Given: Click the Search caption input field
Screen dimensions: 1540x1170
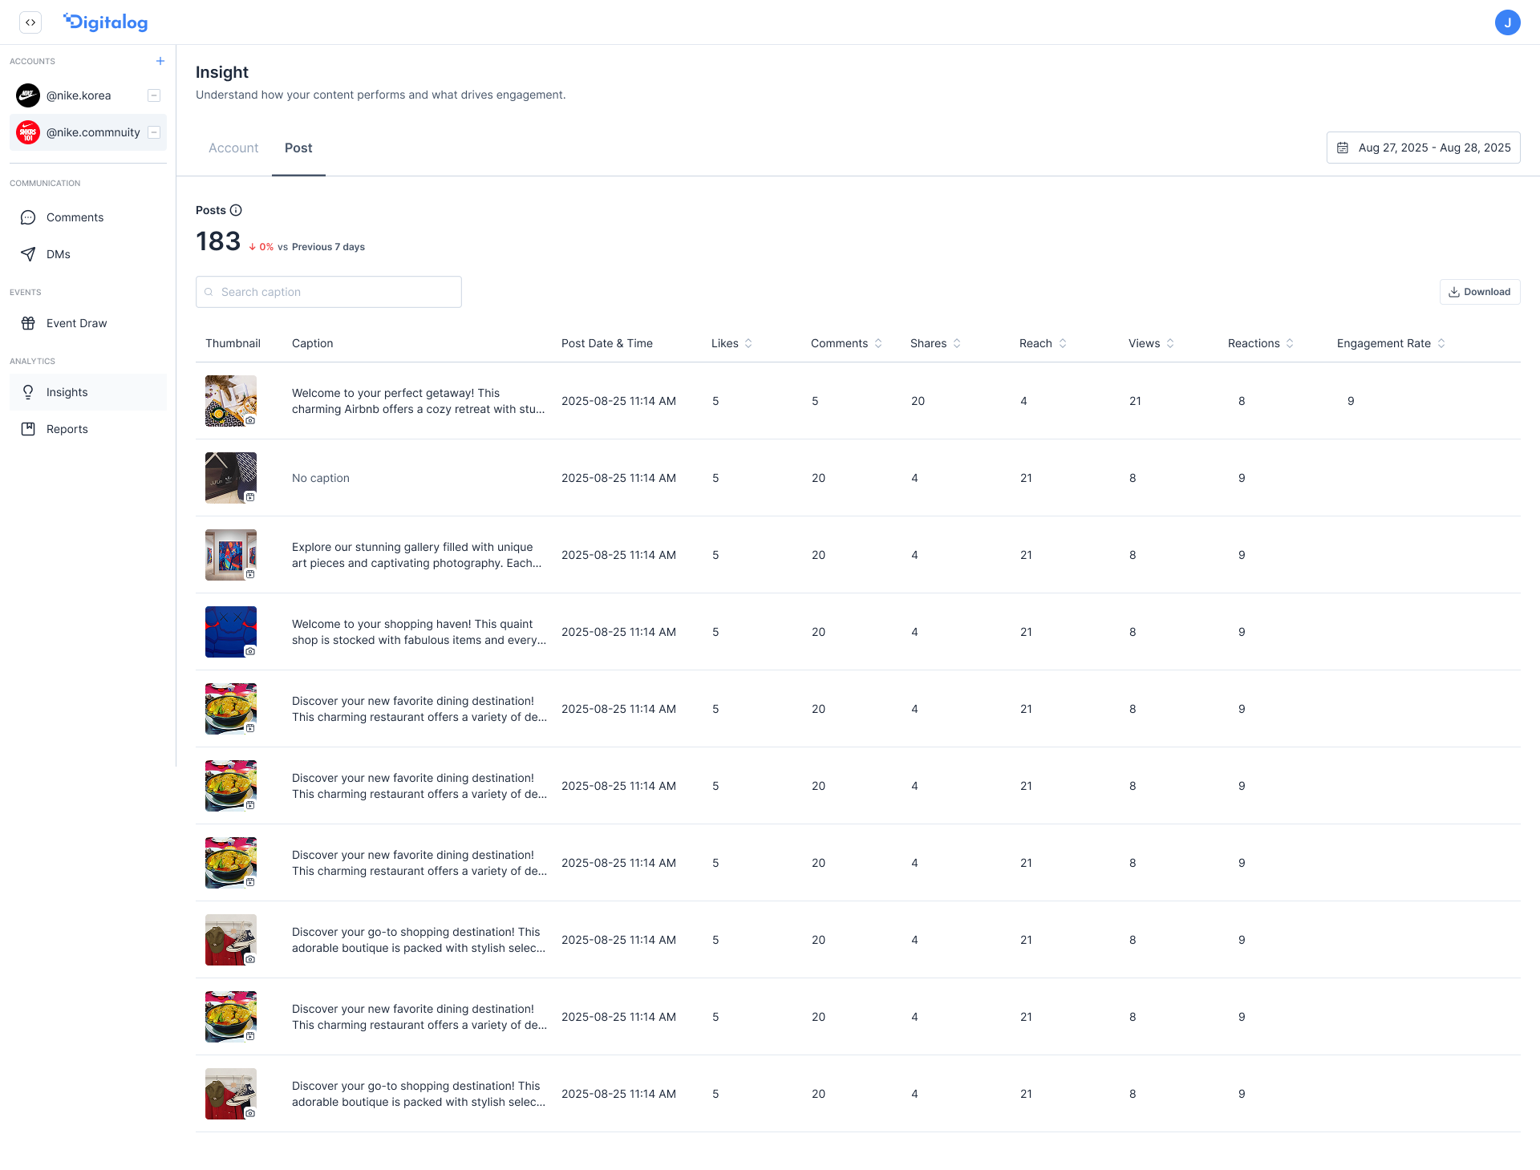Looking at the screenshot, I should [328, 292].
